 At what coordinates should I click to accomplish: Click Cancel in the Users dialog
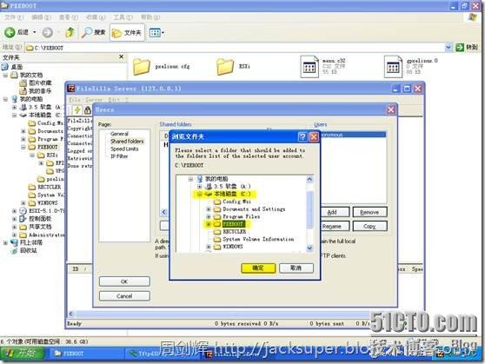tap(124, 296)
